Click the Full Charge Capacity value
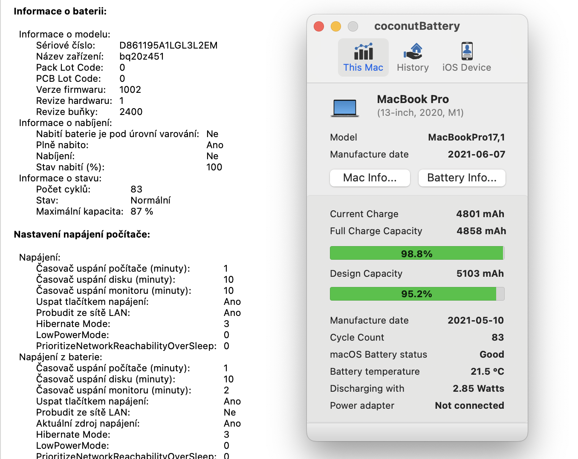 click(x=481, y=231)
